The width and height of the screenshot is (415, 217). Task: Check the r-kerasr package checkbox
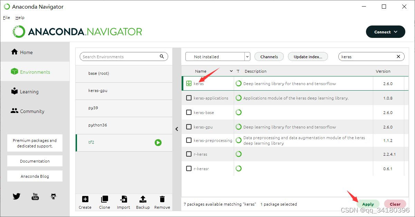click(x=189, y=168)
